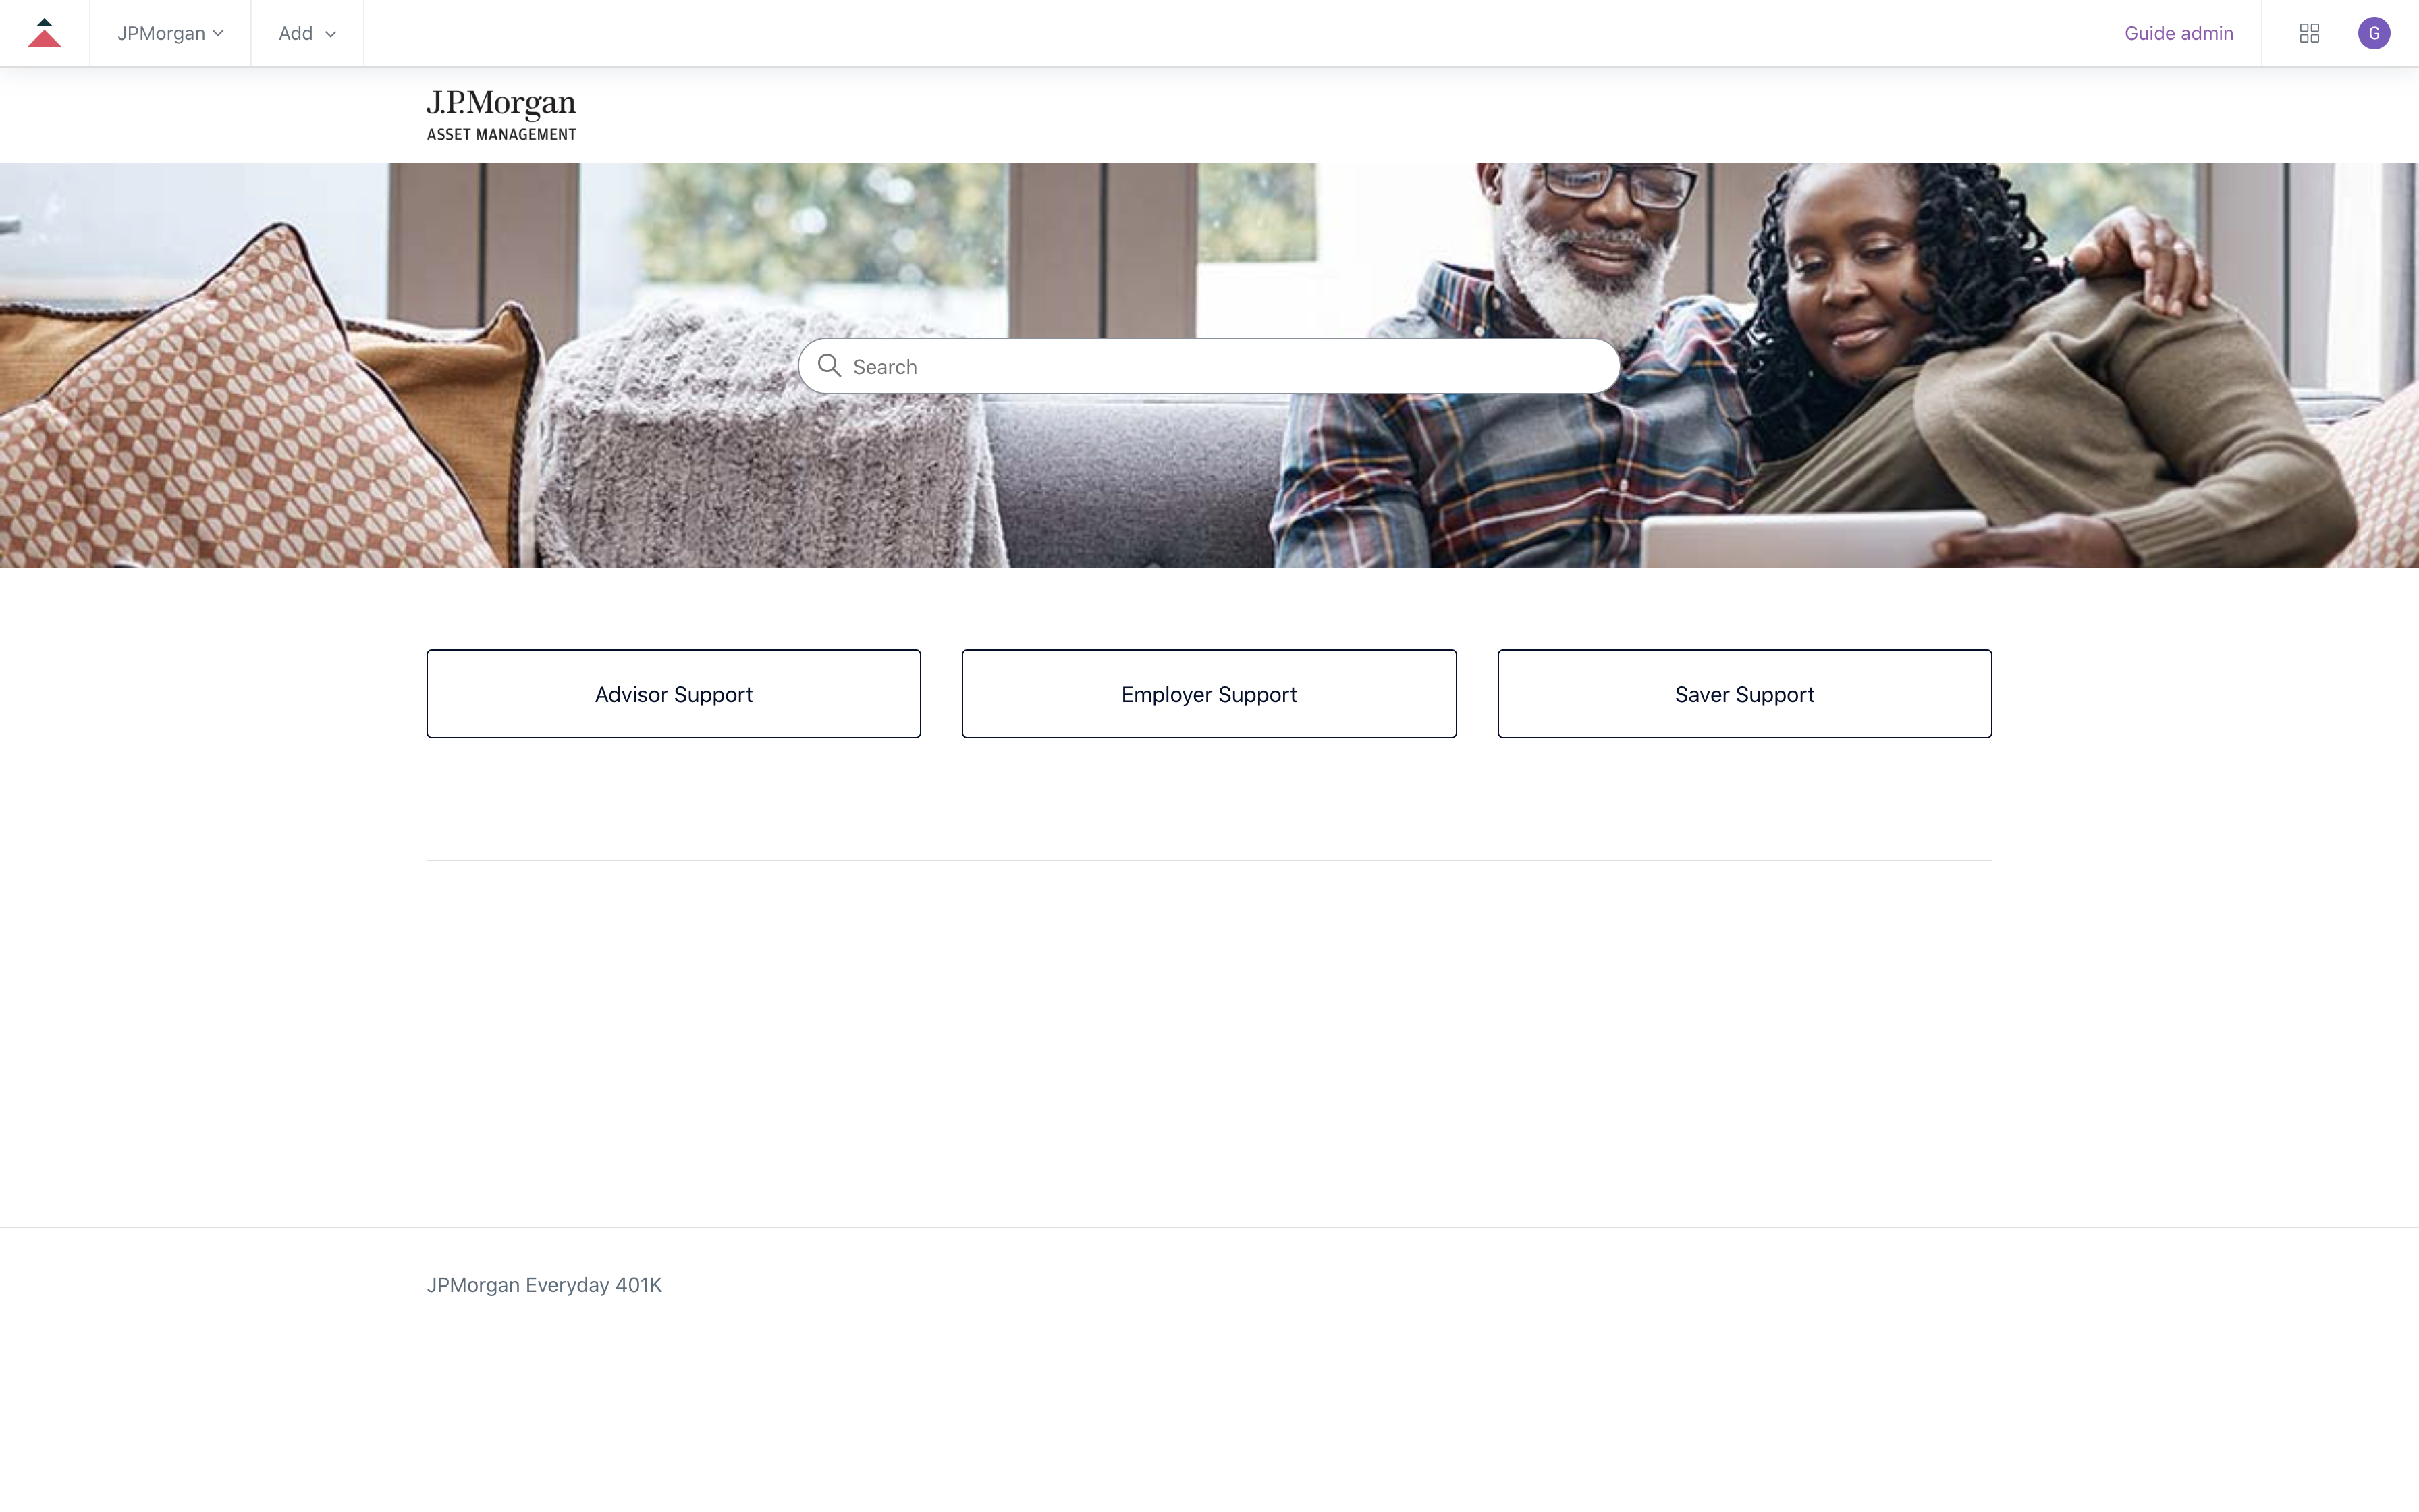Image resolution: width=2419 pixels, height=1512 pixels.
Task: Go to Guide admin
Action: tap(2178, 33)
